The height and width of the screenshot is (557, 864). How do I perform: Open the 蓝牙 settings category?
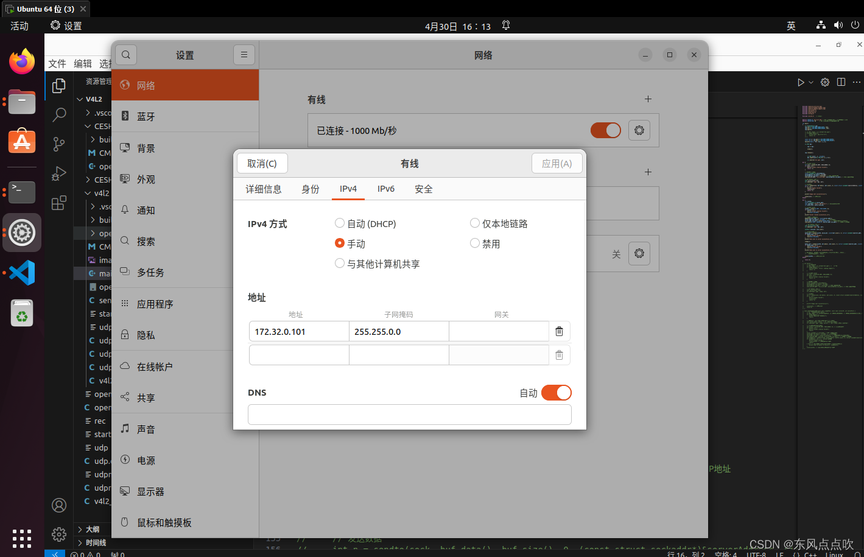[x=185, y=116]
